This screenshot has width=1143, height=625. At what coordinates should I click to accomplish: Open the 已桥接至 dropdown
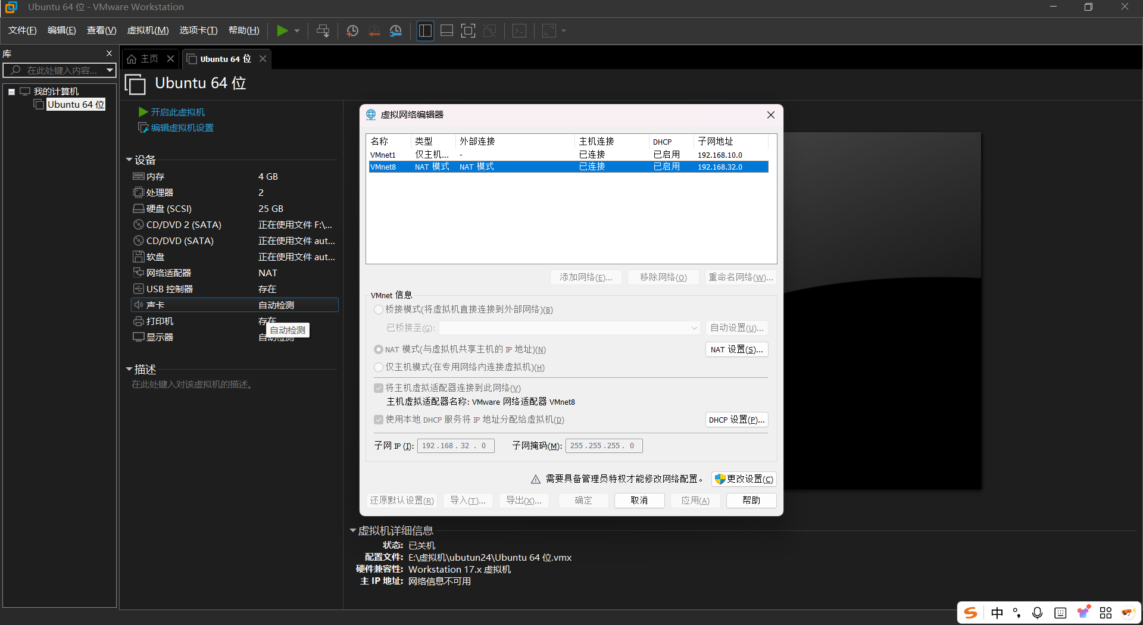(x=570, y=328)
